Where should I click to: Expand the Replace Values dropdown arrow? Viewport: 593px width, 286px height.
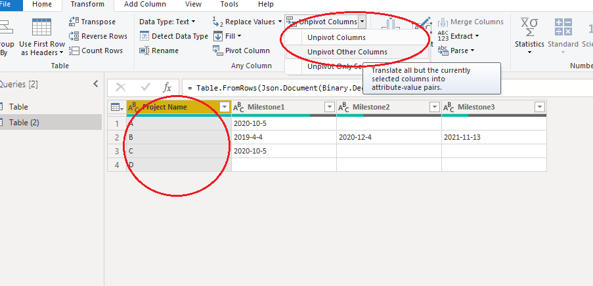point(280,22)
